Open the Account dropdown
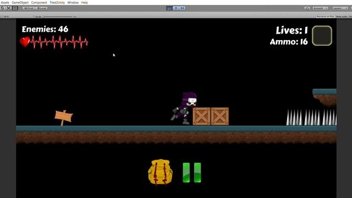 pos(320,8)
